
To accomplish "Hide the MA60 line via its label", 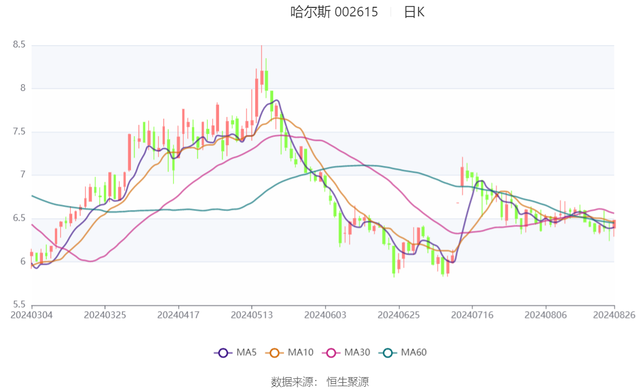I will pos(414,352).
